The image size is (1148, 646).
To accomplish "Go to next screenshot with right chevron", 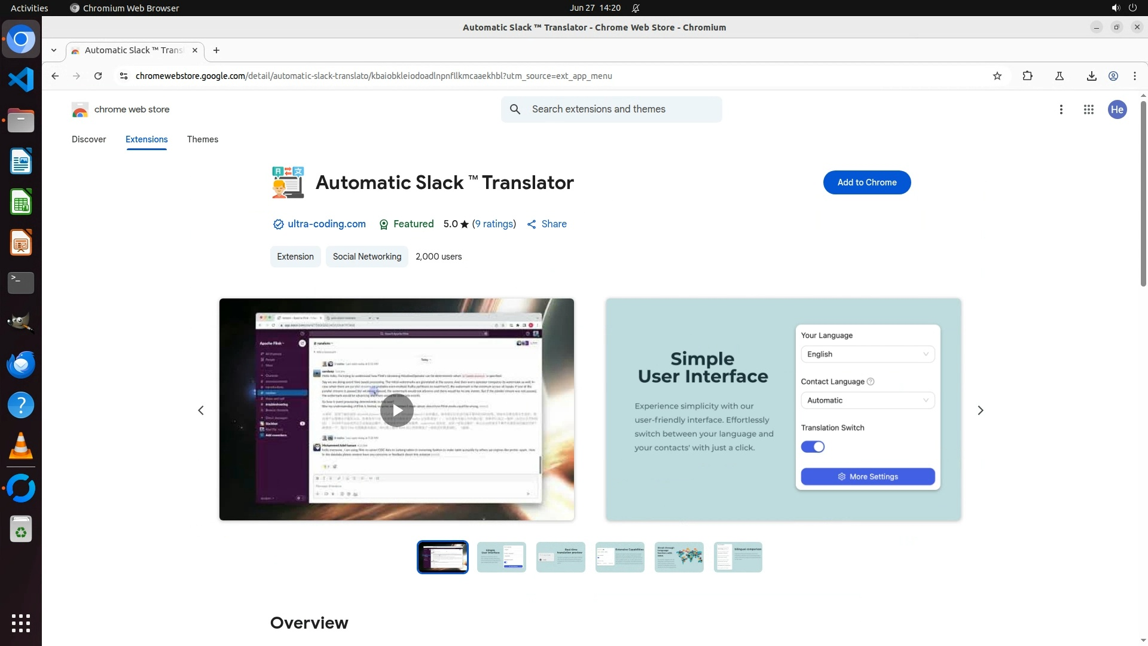I will click(980, 410).
